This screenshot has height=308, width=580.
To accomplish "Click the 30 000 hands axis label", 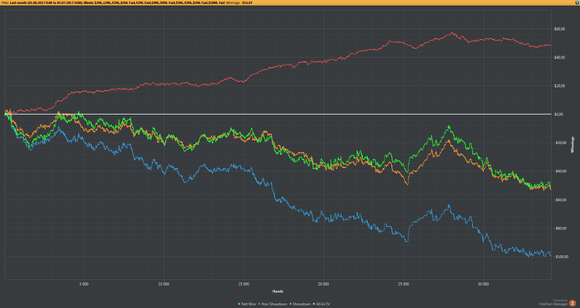I will [x=483, y=284].
